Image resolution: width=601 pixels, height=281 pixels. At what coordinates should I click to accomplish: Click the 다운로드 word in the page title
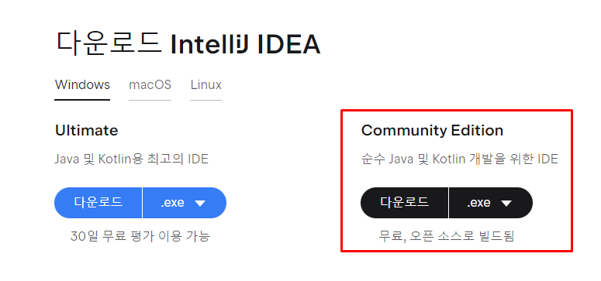[x=108, y=43]
